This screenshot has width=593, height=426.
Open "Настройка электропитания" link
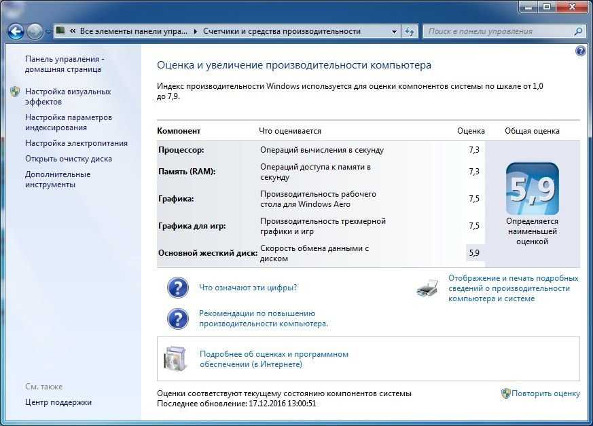pos(76,143)
